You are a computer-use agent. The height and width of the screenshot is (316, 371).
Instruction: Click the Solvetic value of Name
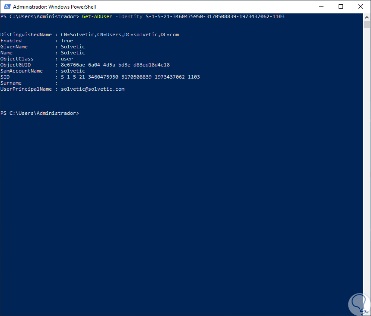[x=73, y=53]
